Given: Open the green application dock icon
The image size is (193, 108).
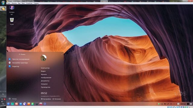Looking at the screenshot, I should (x=33, y=104).
